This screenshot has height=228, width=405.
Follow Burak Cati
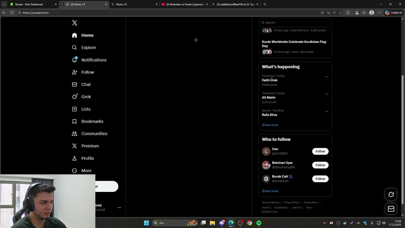[320, 179]
